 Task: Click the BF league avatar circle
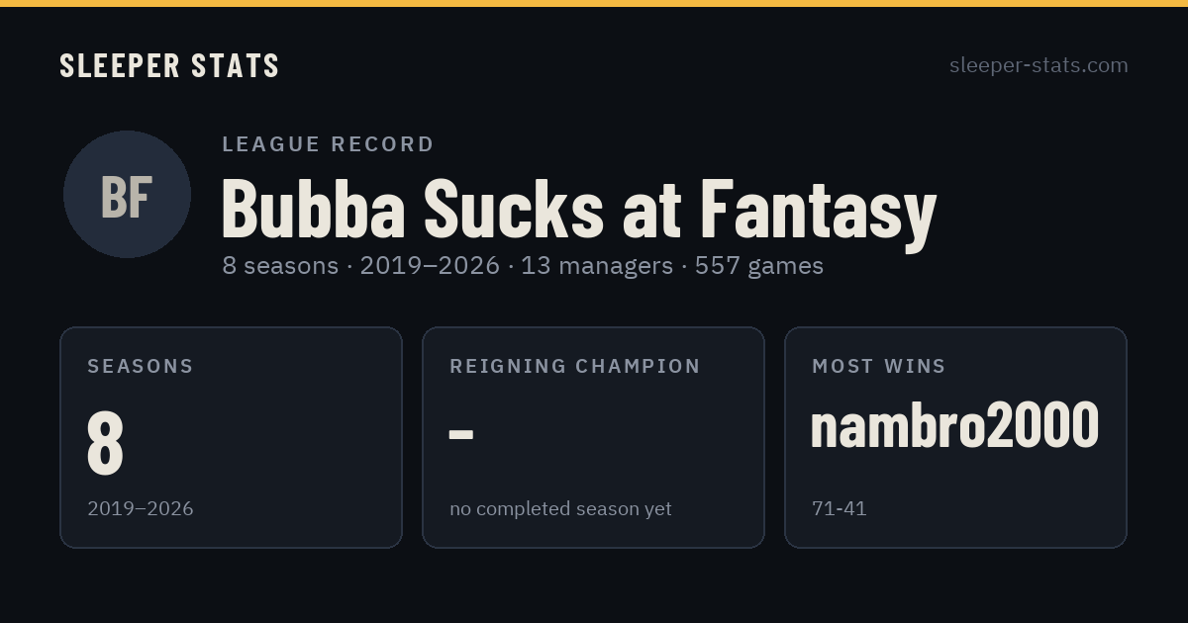tap(127, 194)
